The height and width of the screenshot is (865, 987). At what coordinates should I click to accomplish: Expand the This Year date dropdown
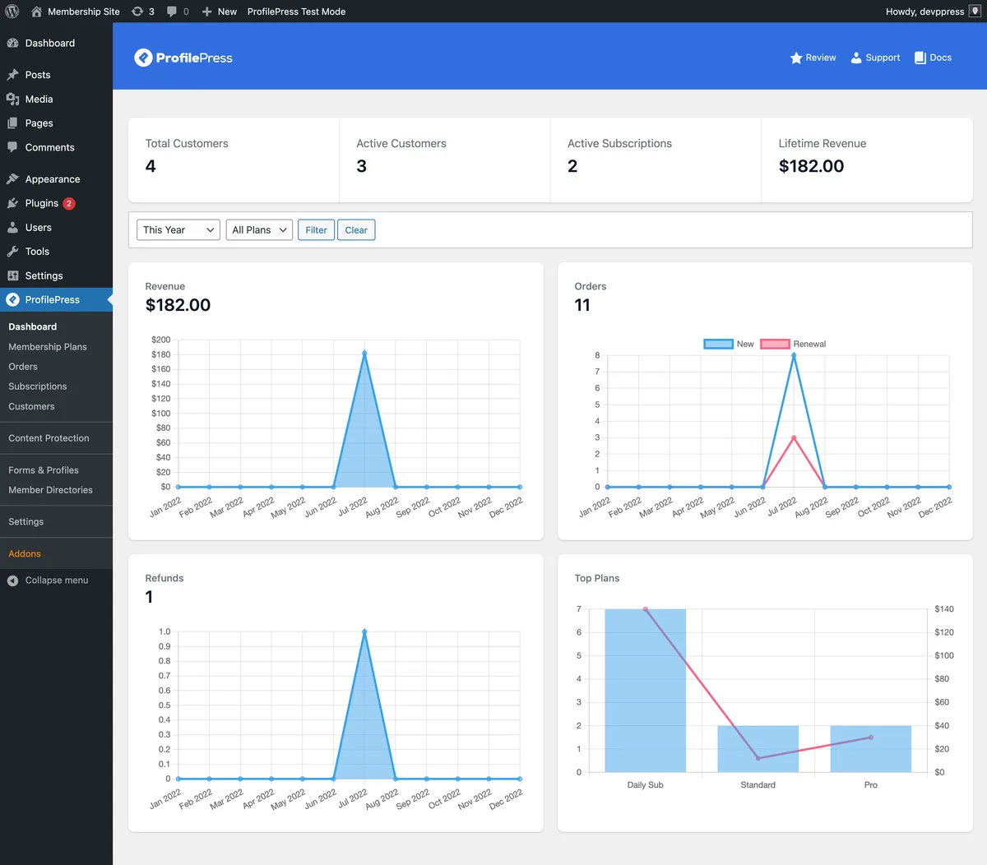click(178, 230)
